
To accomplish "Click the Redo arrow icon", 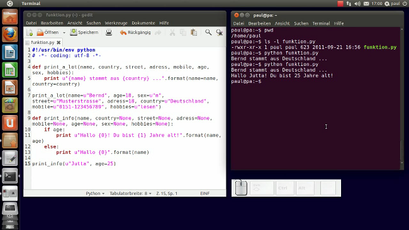I will tap(158, 33).
